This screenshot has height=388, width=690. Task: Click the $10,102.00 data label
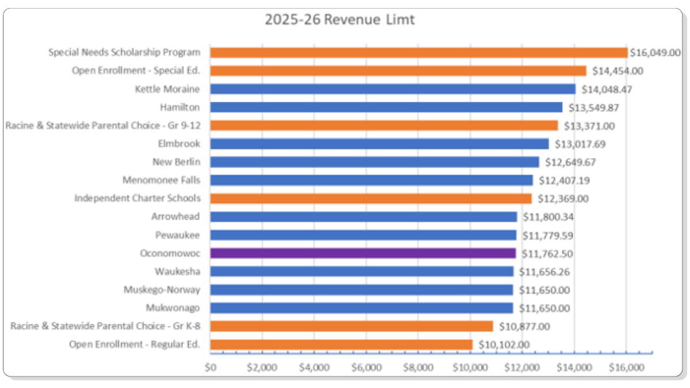click(x=504, y=345)
